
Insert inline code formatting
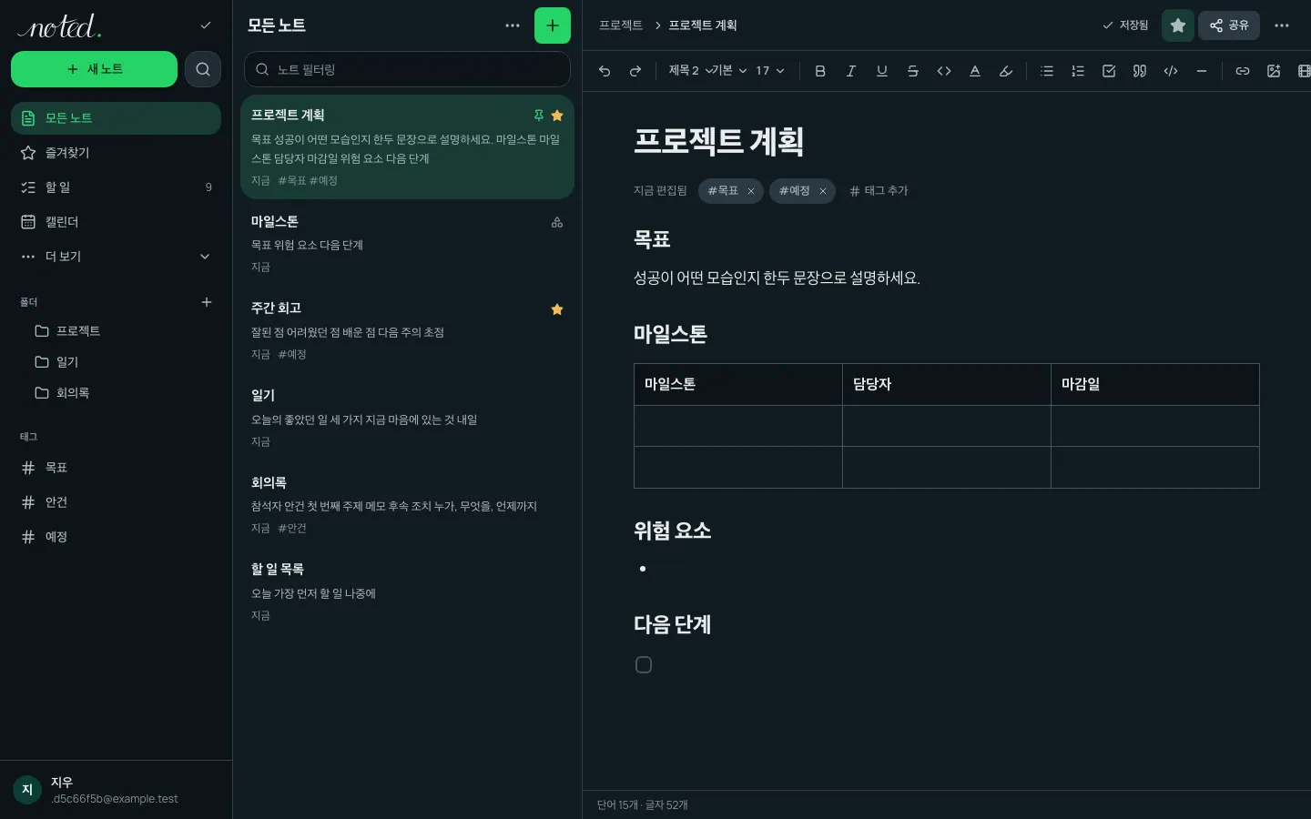click(944, 71)
